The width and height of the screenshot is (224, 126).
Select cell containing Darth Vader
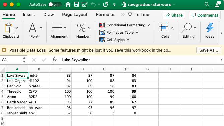[17, 102]
